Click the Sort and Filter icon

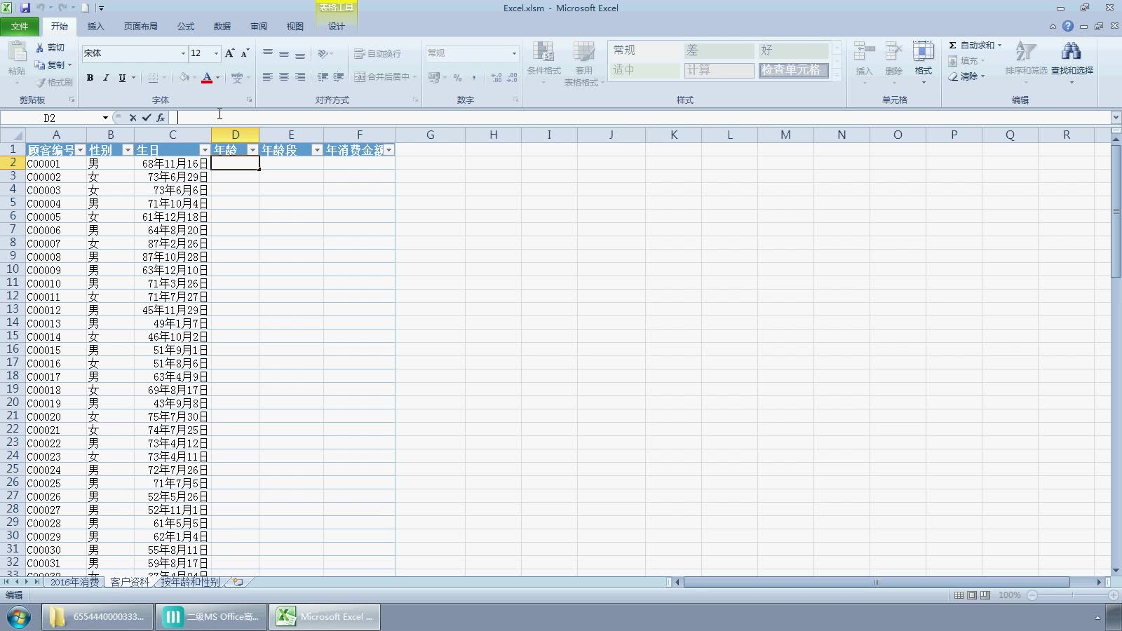point(1025,52)
